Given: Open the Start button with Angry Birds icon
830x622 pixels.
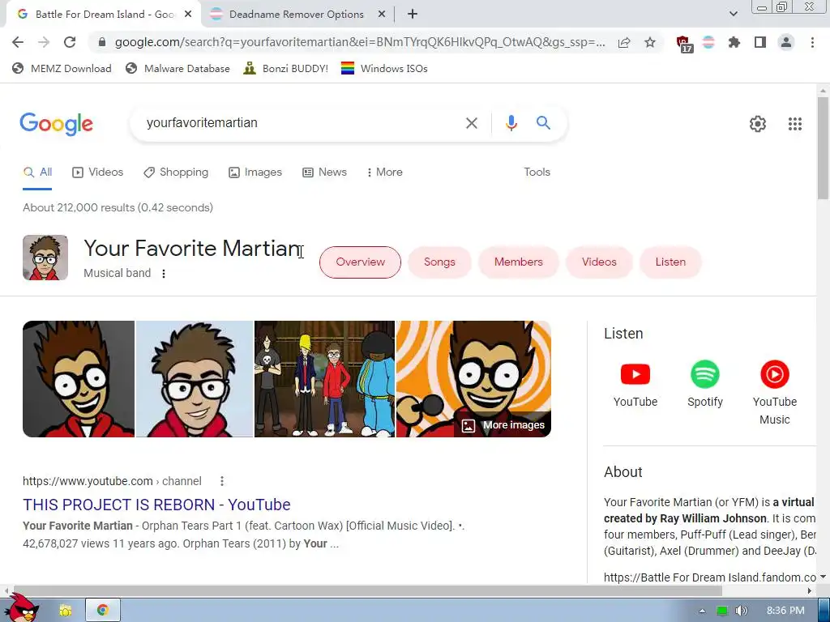Looking at the screenshot, I should (24, 608).
